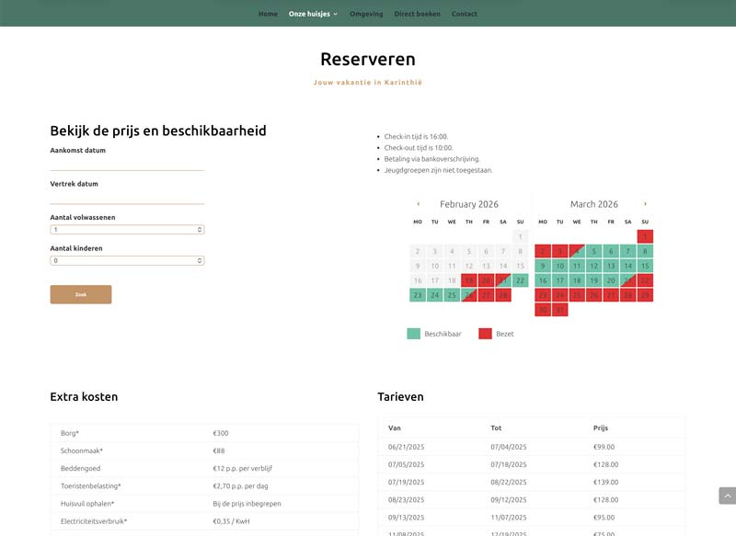This screenshot has height=536, width=736.
Task: Click the red Bezet legend swatch
Action: tap(485, 334)
